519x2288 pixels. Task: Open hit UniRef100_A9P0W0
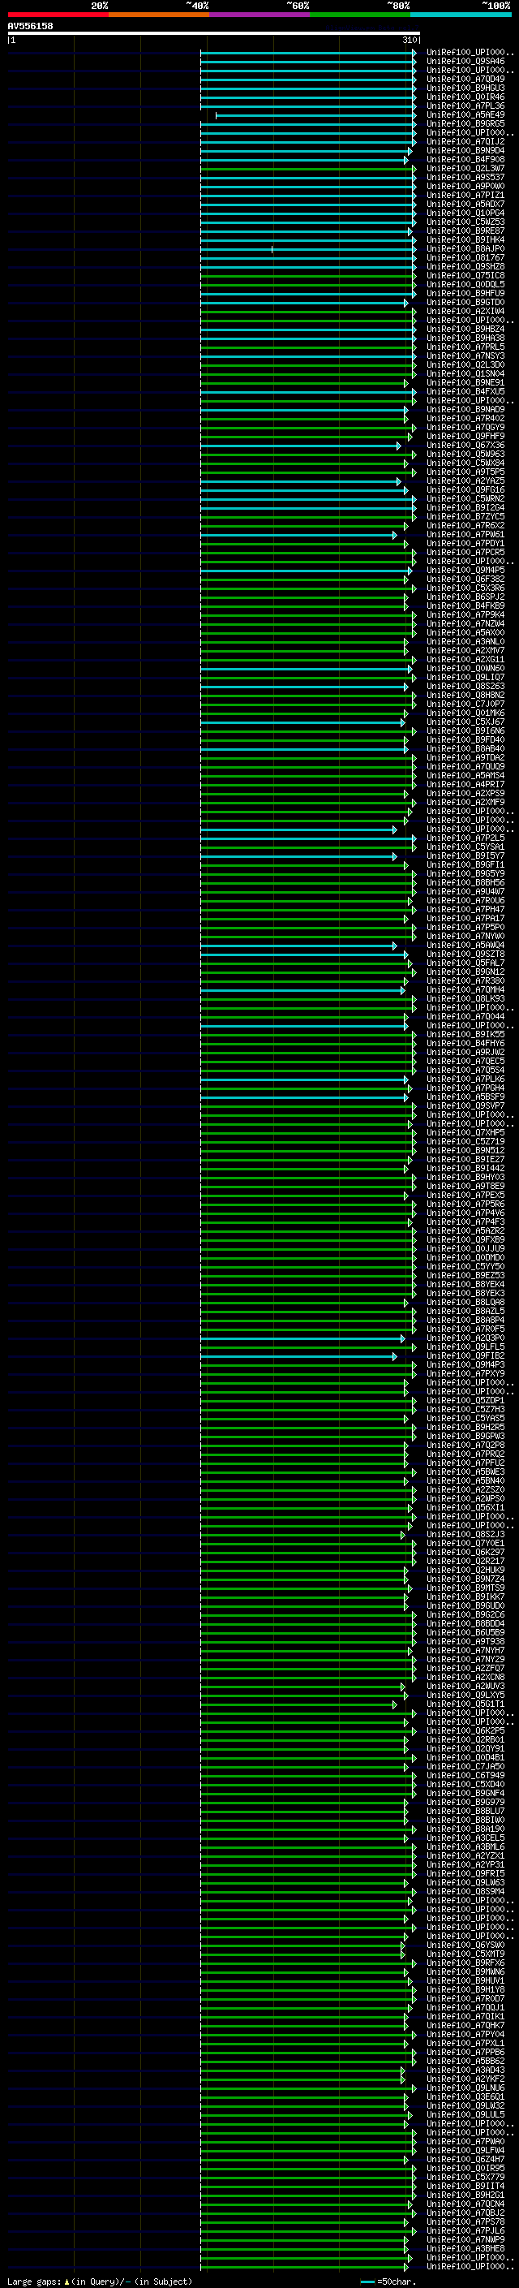point(465,186)
